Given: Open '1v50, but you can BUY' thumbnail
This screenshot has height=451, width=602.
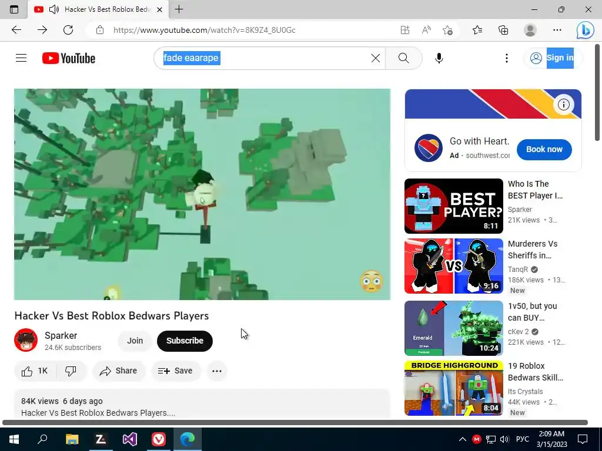Looking at the screenshot, I should click(x=453, y=328).
